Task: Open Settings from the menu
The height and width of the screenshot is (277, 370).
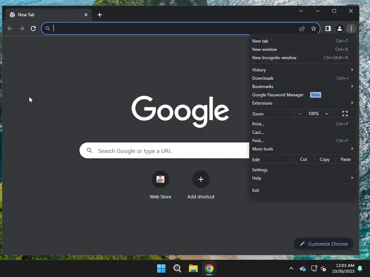Action: pyautogui.click(x=302, y=170)
